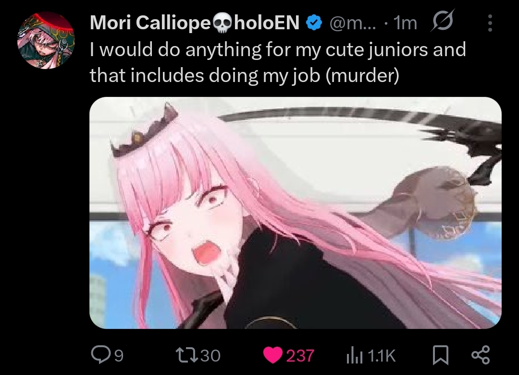519x375 pixels.
Task: Open the attached pink-haired anime image
Action: point(295,213)
